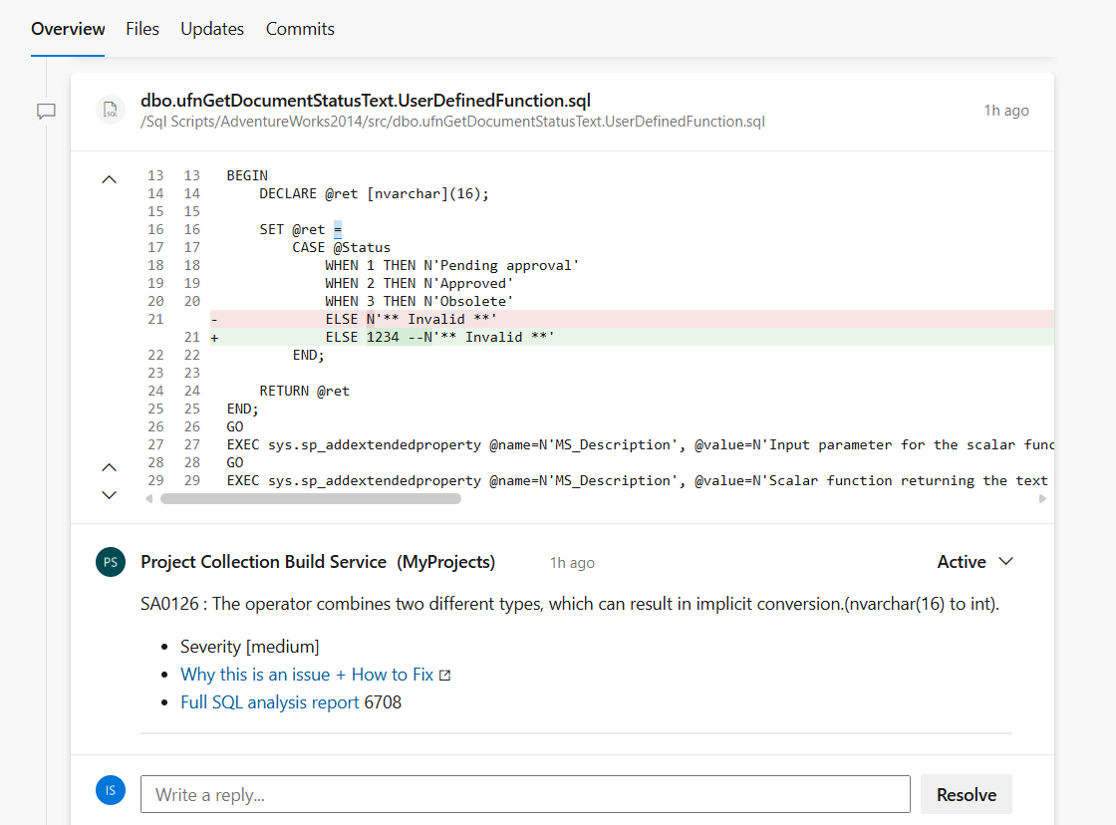Click WHEN 1 THEN N'Pending approval' line
1116x825 pixels.
tap(452, 265)
